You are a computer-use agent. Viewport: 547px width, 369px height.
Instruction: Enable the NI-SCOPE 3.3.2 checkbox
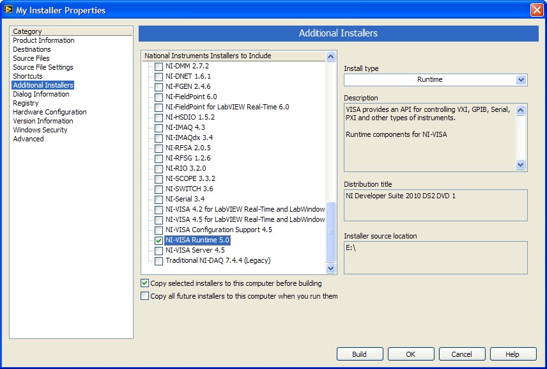158,179
